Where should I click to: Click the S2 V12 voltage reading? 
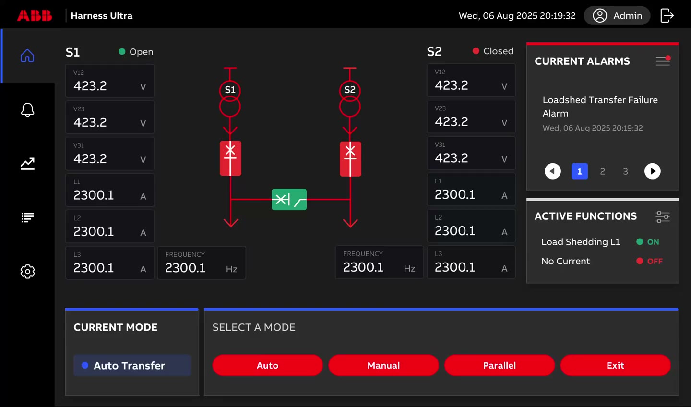coord(471,80)
